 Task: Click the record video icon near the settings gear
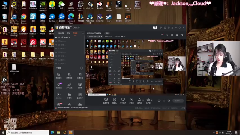point(159,100)
